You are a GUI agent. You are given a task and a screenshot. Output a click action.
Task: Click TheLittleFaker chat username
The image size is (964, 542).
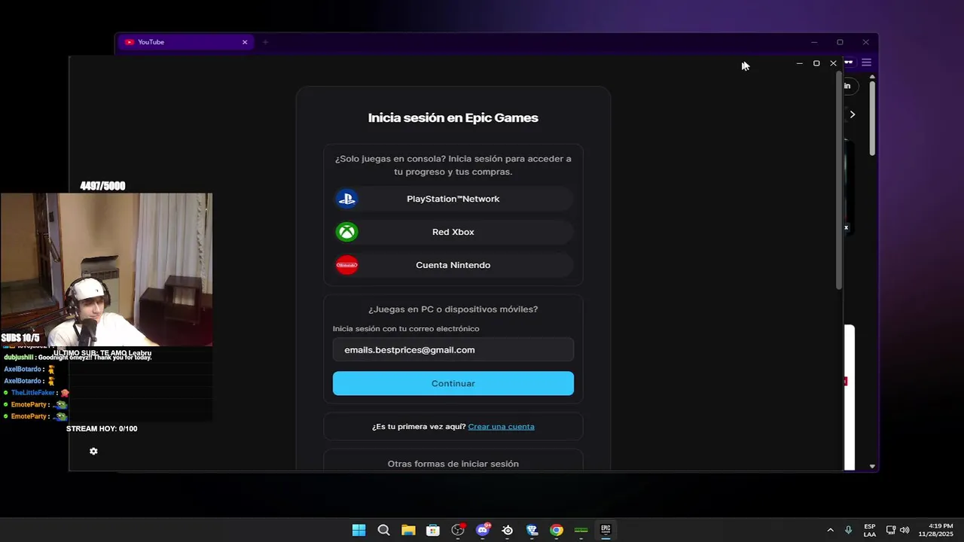coord(34,393)
